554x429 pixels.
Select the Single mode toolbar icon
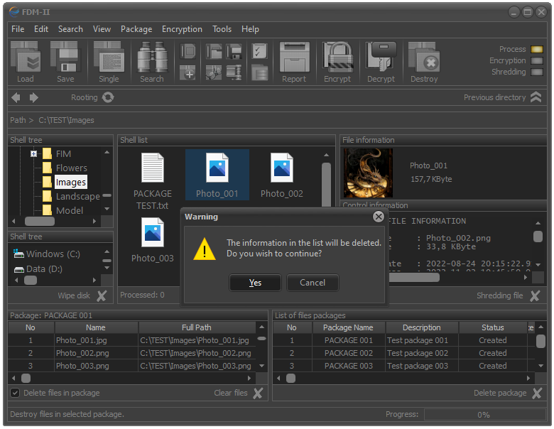click(109, 58)
